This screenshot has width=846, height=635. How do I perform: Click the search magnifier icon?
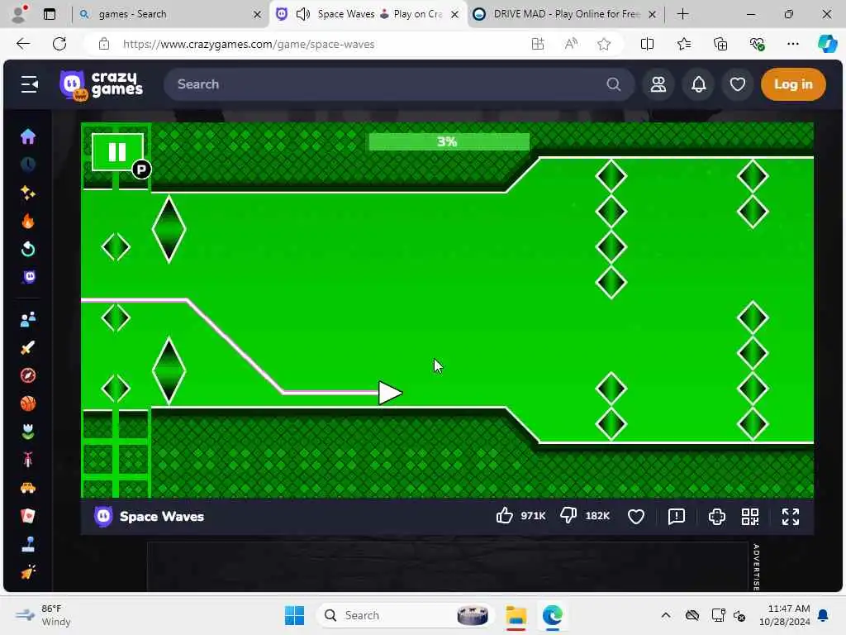tap(614, 84)
